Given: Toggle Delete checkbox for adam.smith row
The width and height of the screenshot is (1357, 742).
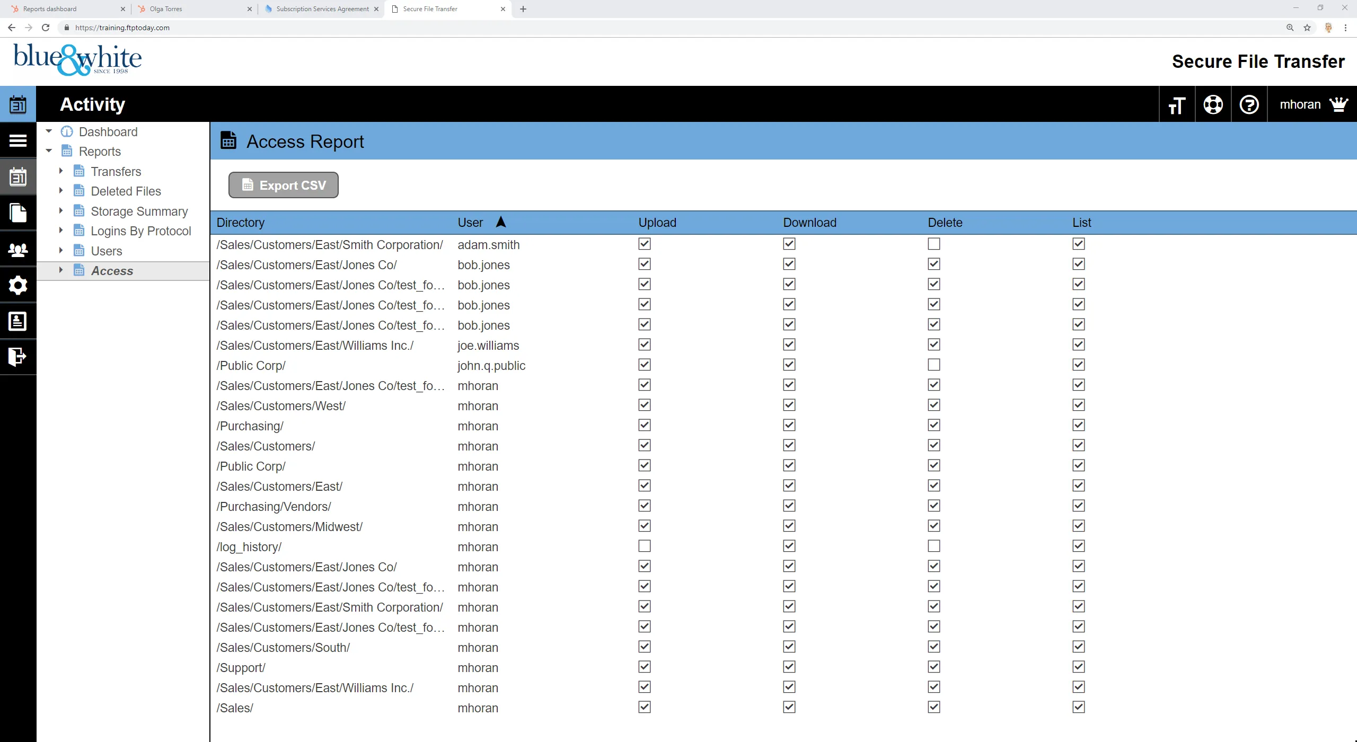Looking at the screenshot, I should point(933,244).
